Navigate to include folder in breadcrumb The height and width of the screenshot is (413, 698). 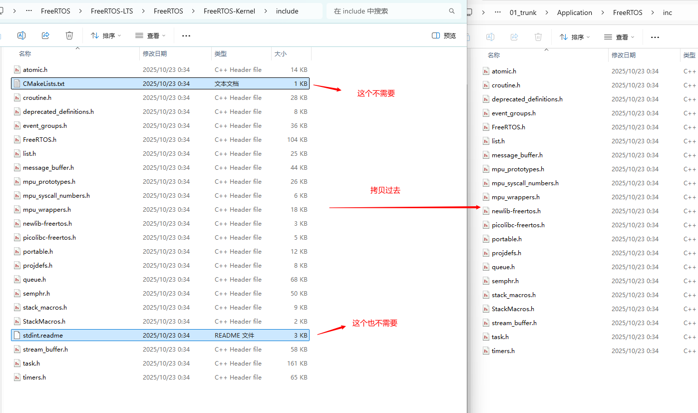point(287,11)
